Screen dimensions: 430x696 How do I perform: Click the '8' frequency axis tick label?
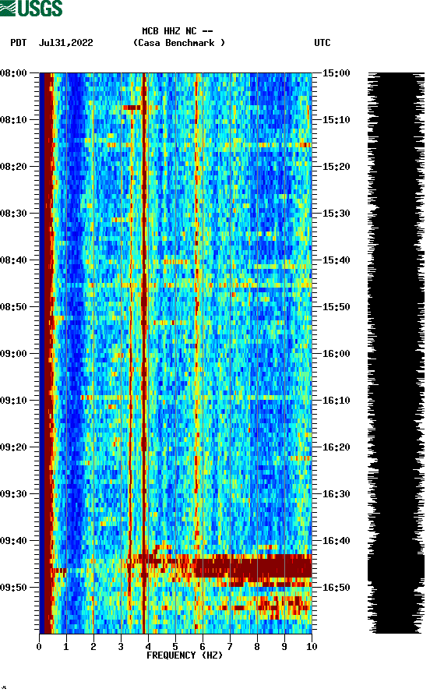[x=257, y=646]
